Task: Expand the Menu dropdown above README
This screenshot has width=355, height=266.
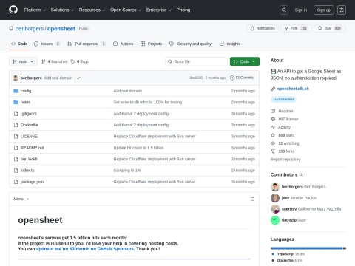Action: click(21, 199)
